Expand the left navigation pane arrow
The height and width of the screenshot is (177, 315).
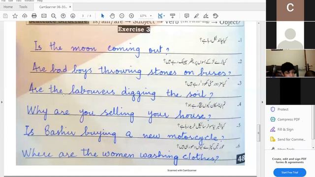tap(2, 102)
